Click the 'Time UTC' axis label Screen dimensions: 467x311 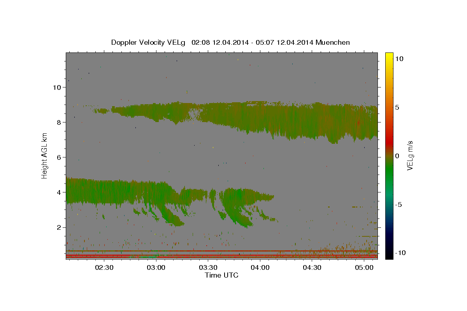click(221, 275)
